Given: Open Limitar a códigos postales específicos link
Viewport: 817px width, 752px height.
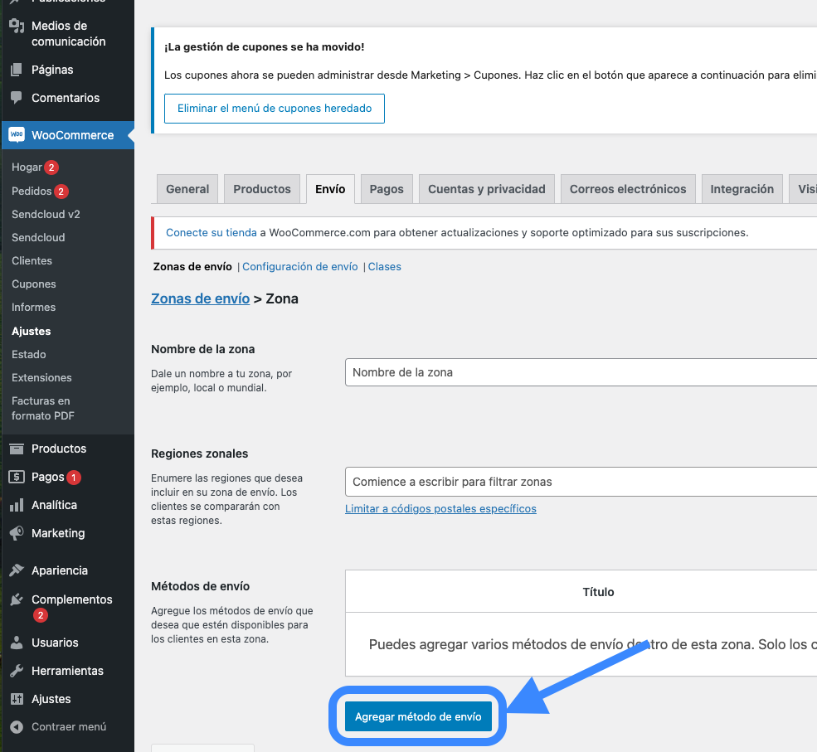Looking at the screenshot, I should coord(440,509).
